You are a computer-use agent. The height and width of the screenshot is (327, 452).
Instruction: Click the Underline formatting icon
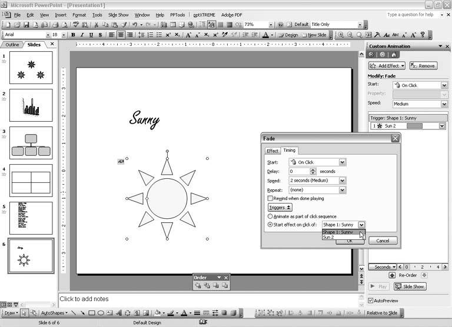coord(91,35)
